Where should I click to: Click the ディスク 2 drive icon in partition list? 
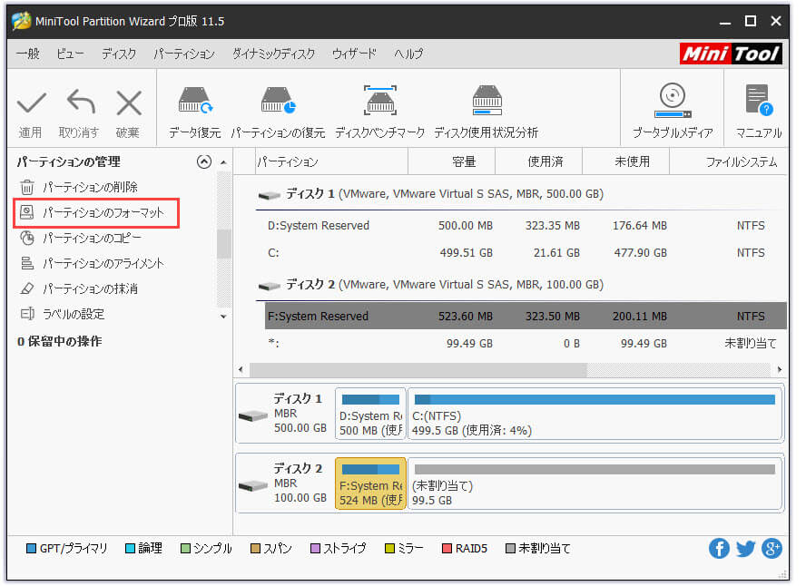pos(269,286)
